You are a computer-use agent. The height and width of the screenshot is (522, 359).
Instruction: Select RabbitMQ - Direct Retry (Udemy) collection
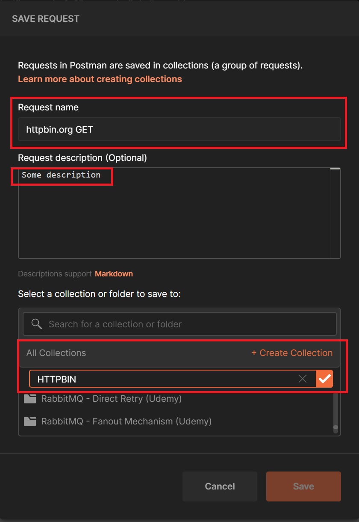tap(111, 399)
